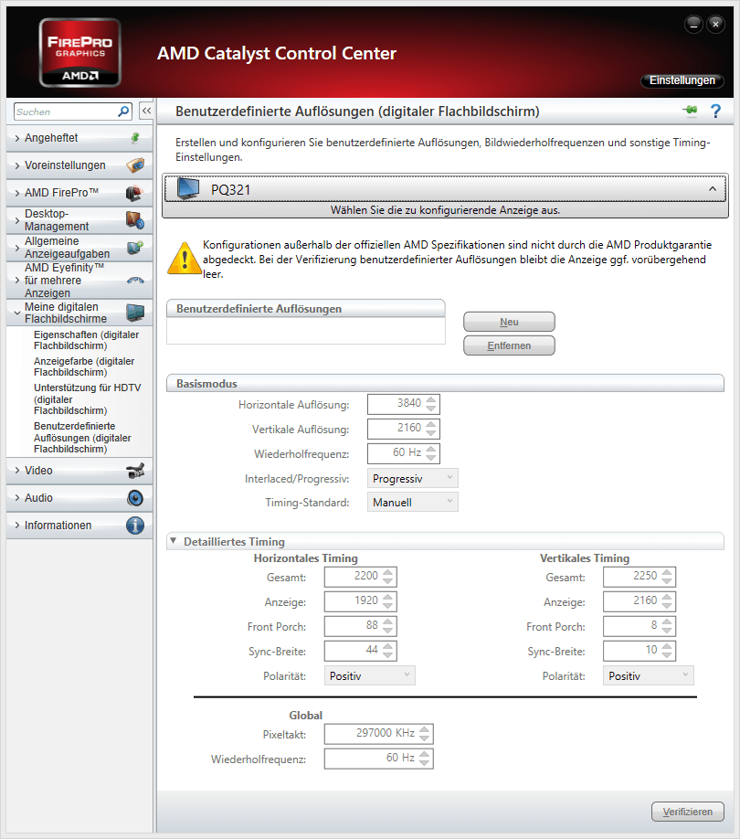Open the Timing-Standard dropdown set to Manuell
This screenshot has height=839, width=740.
click(x=412, y=502)
